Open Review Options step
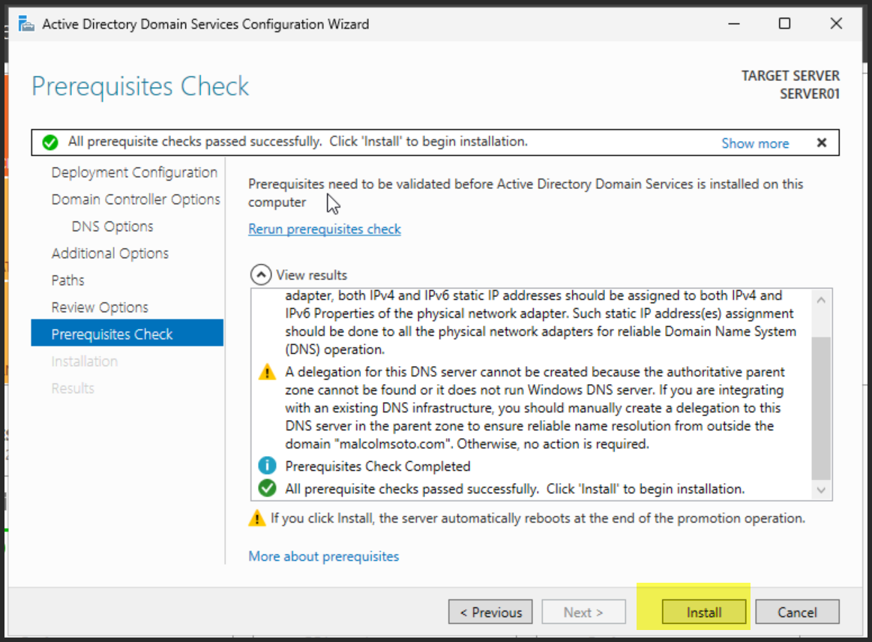 (x=100, y=307)
